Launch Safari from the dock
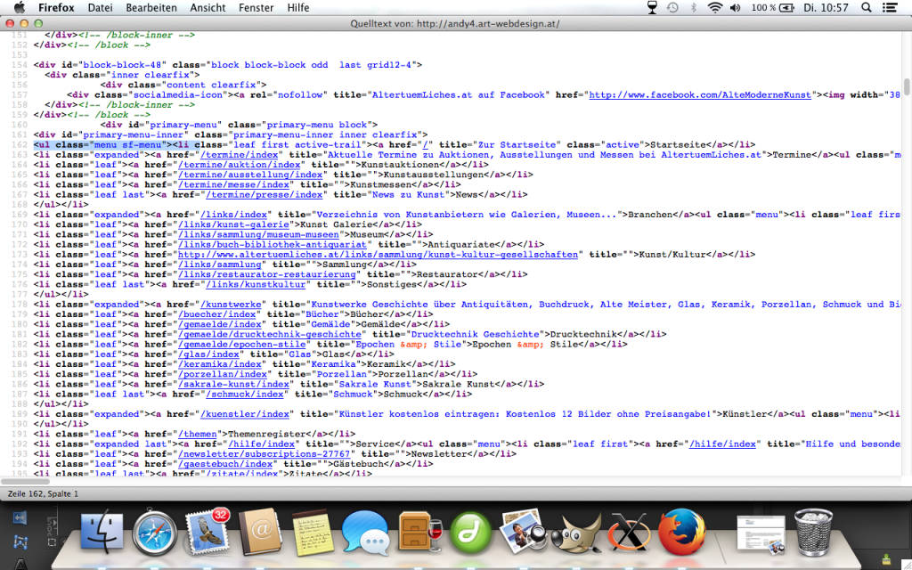The height and width of the screenshot is (570, 912). 155,535
